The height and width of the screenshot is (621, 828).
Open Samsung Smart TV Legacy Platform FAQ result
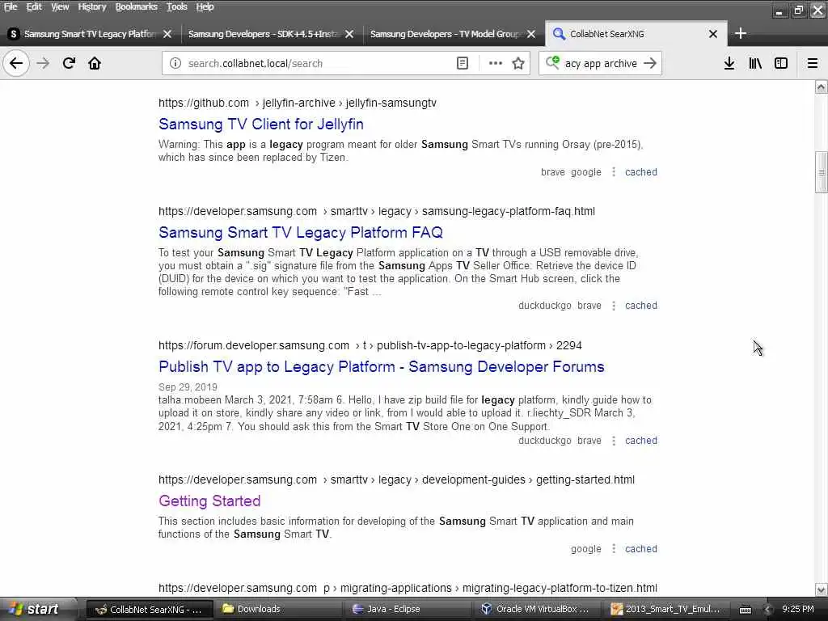tap(301, 232)
